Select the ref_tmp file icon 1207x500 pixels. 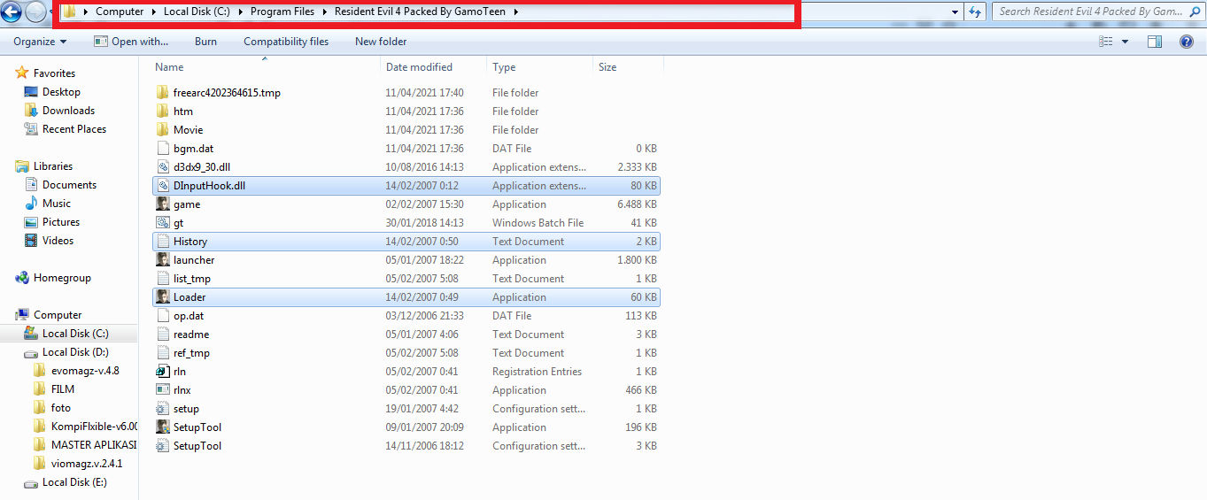tap(162, 353)
